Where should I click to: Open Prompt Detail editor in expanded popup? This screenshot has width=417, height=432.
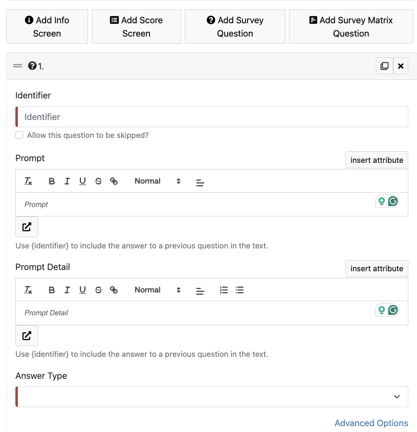pyautogui.click(x=27, y=336)
